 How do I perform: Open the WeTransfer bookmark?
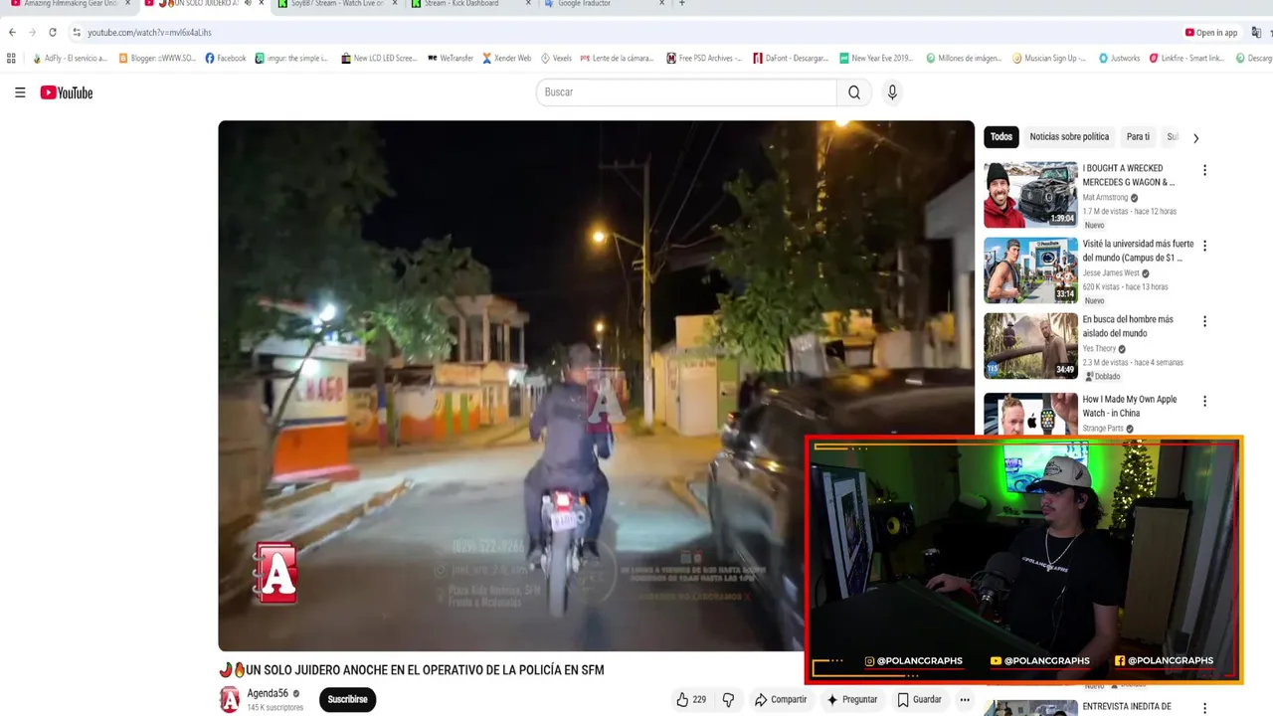click(451, 59)
